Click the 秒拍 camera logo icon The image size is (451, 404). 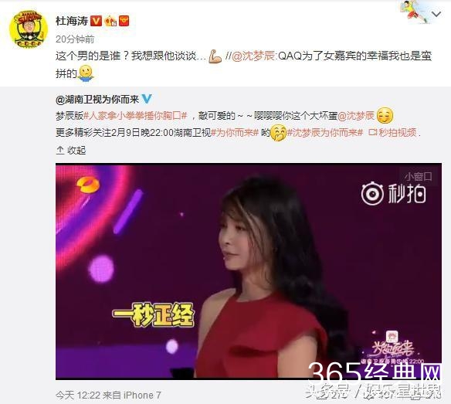click(372, 194)
